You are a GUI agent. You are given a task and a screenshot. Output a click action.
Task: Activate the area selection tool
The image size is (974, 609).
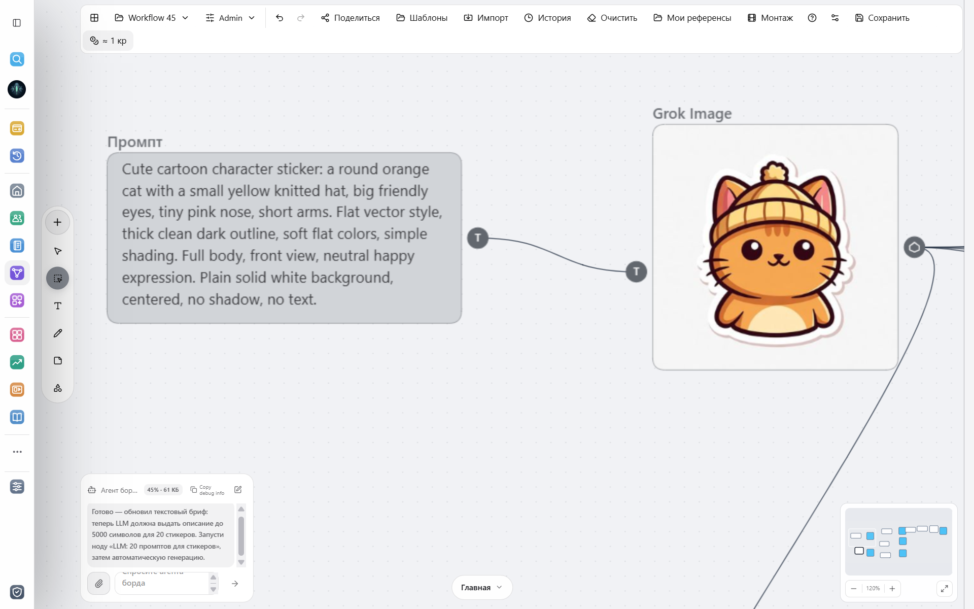58,278
